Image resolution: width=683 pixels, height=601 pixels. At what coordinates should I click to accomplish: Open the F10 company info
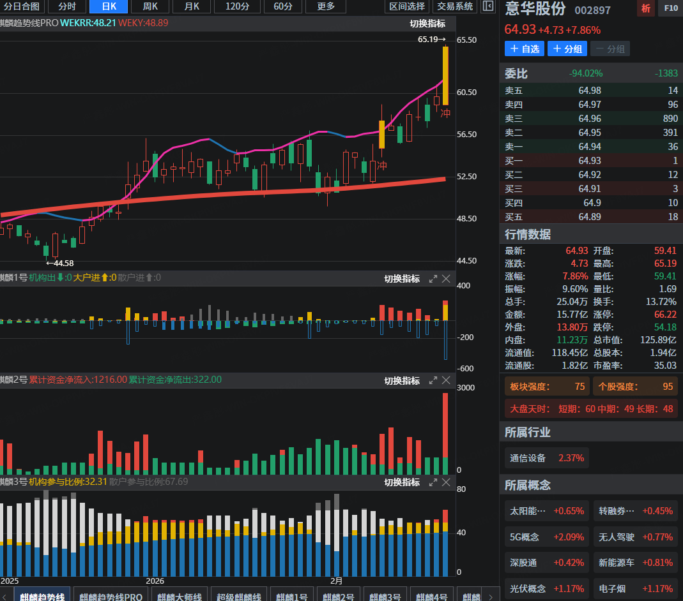[x=670, y=9]
